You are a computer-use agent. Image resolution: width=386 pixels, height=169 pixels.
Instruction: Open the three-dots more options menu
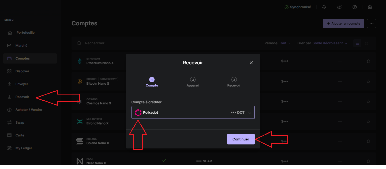point(372,23)
